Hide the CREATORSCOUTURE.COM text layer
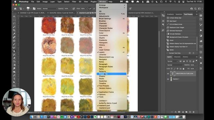This screenshot has width=214, height=120. coord(168,74)
